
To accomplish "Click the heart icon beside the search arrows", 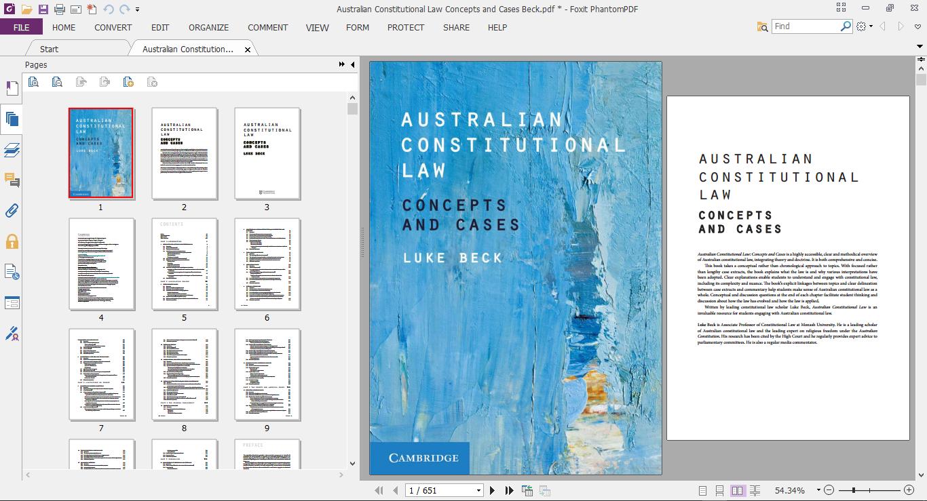I will [x=918, y=26].
